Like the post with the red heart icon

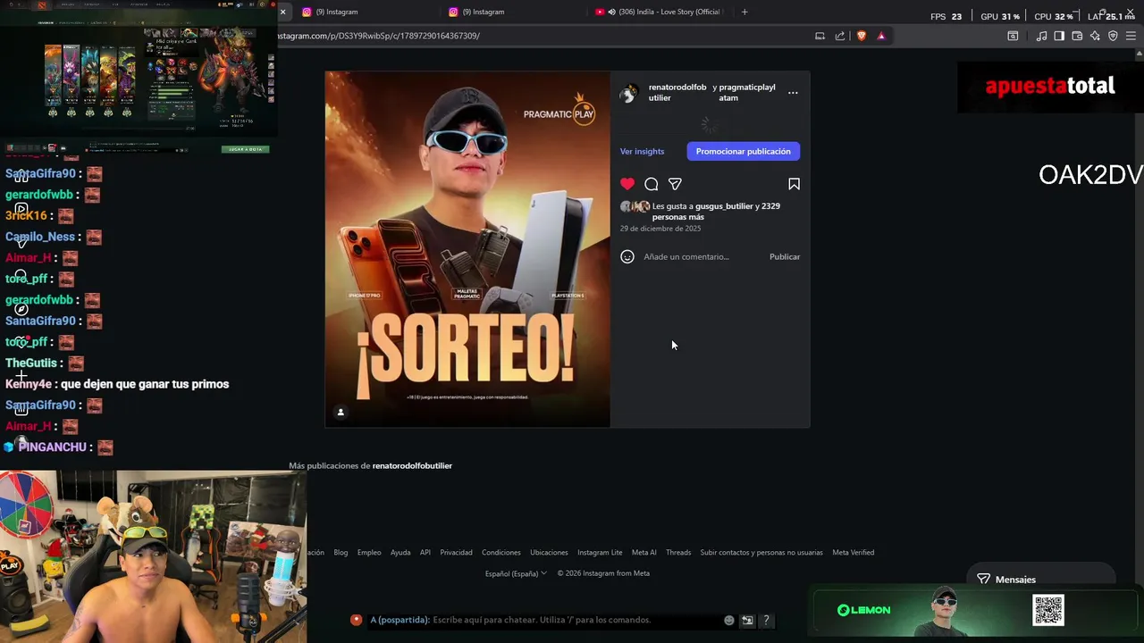click(627, 184)
